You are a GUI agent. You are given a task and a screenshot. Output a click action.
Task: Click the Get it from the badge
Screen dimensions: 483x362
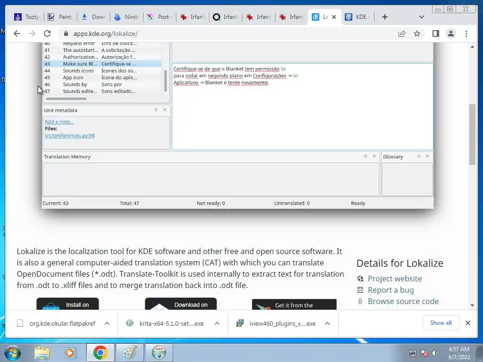click(x=294, y=304)
